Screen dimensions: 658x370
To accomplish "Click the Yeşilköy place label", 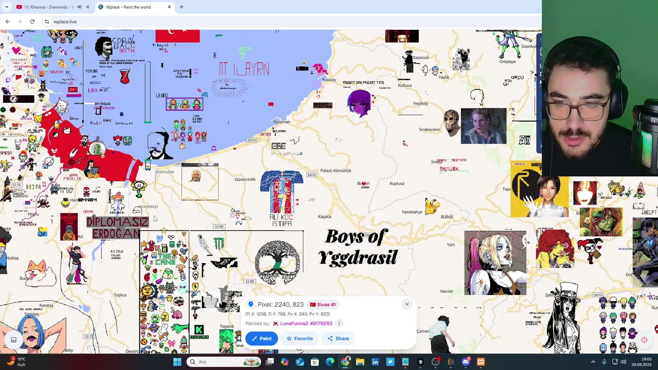I will 421,104.
